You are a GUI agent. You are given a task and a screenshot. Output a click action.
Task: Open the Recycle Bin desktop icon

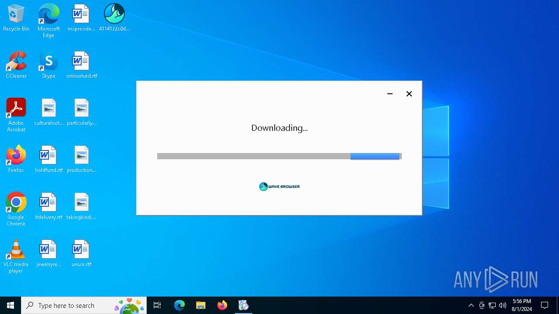pos(16,18)
